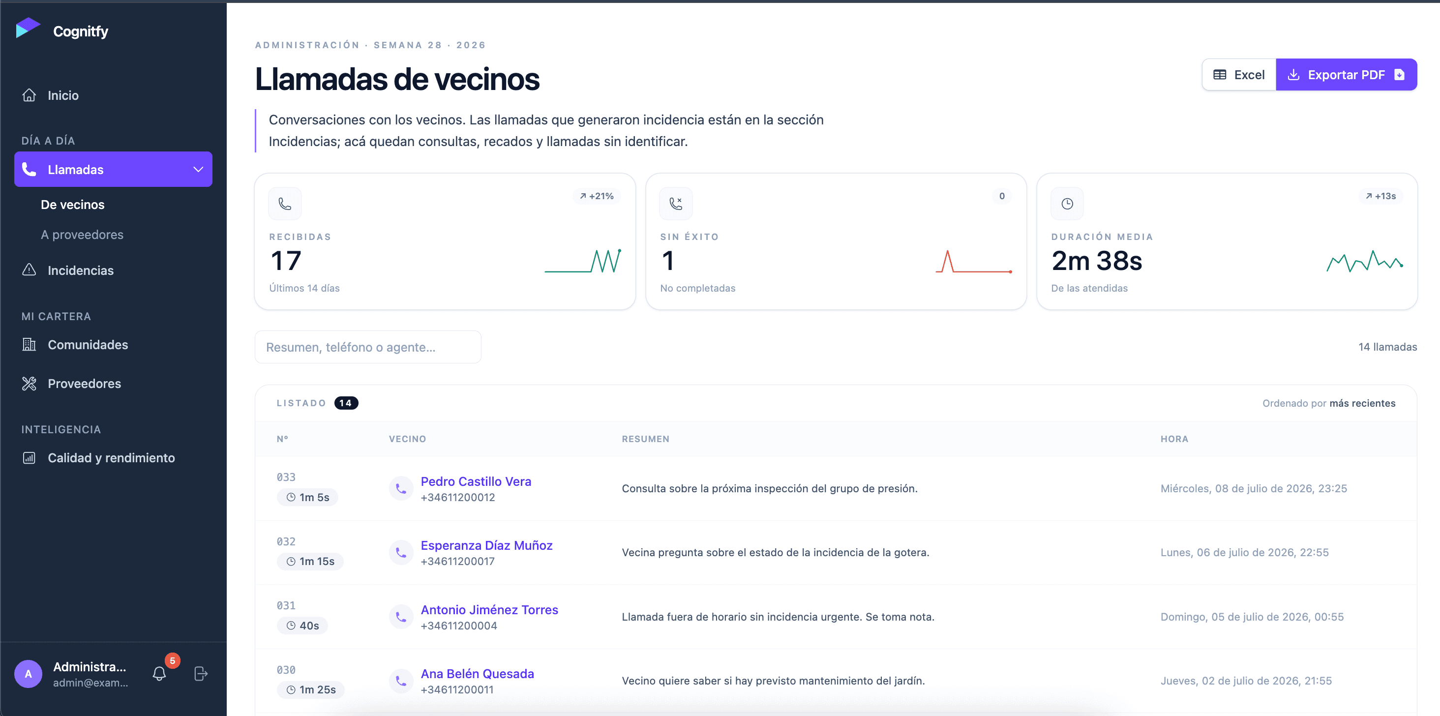Go to Comunidades page
The image size is (1440, 716).
point(114,345)
